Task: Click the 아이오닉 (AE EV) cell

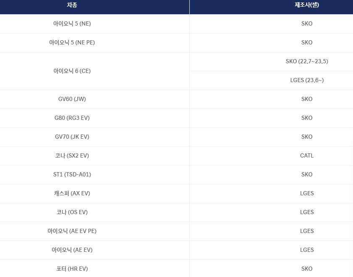Action: (72, 250)
